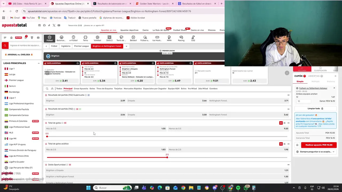Click the market search magnifier icon

pos(47,89)
